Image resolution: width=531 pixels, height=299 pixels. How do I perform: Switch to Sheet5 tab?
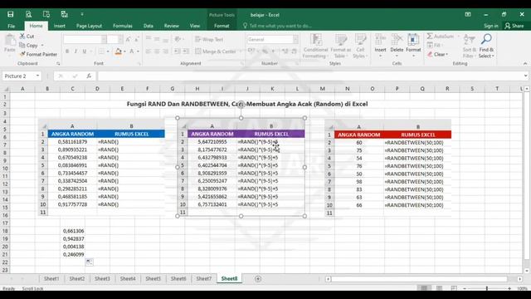click(153, 279)
